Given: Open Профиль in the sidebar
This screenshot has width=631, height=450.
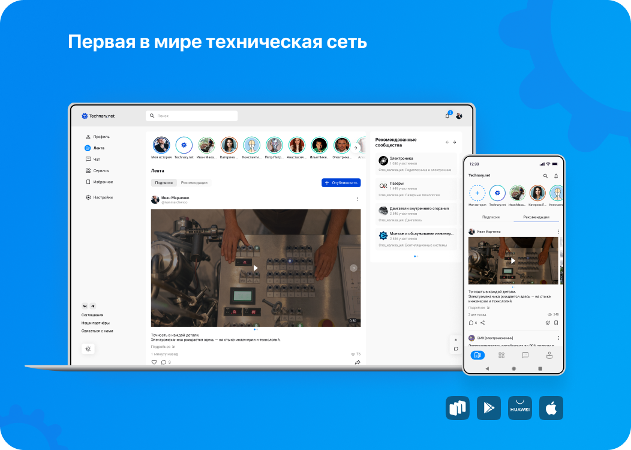Looking at the screenshot, I should click(x=98, y=137).
